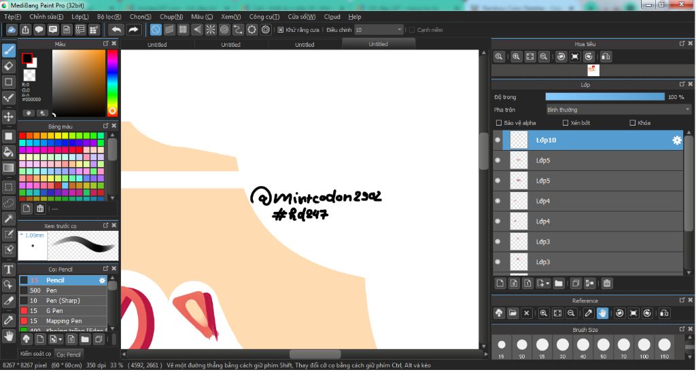This screenshot has height=372, width=696.
Task: Select the Gradient tool
Action: [x=8, y=168]
